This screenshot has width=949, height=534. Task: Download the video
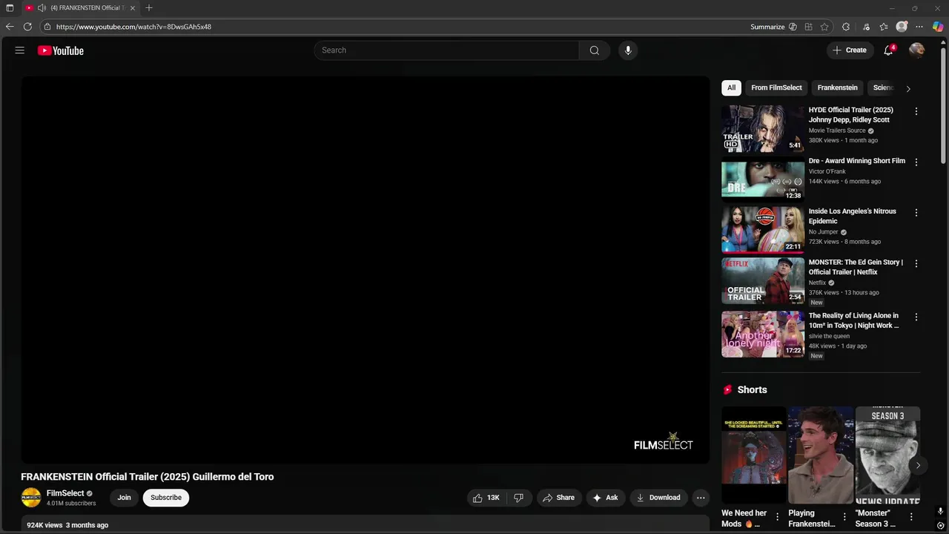coord(658,498)
